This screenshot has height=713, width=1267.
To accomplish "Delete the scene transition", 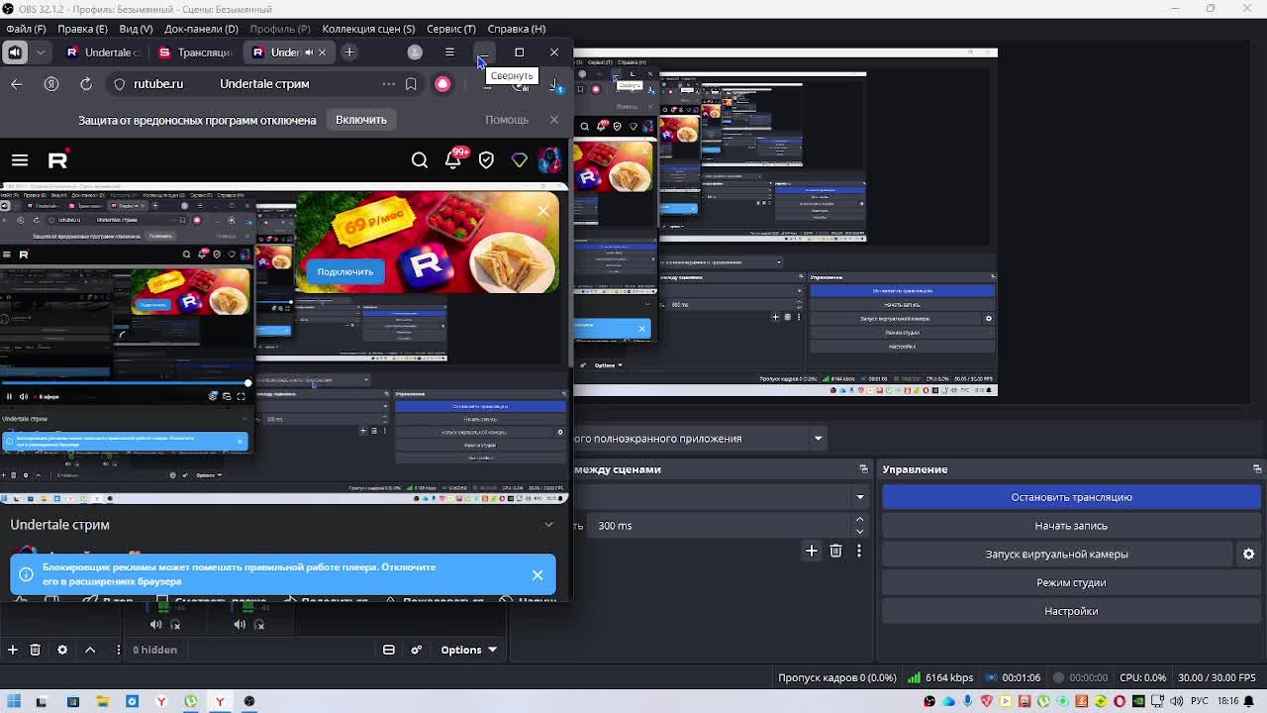I will (836, 551).
